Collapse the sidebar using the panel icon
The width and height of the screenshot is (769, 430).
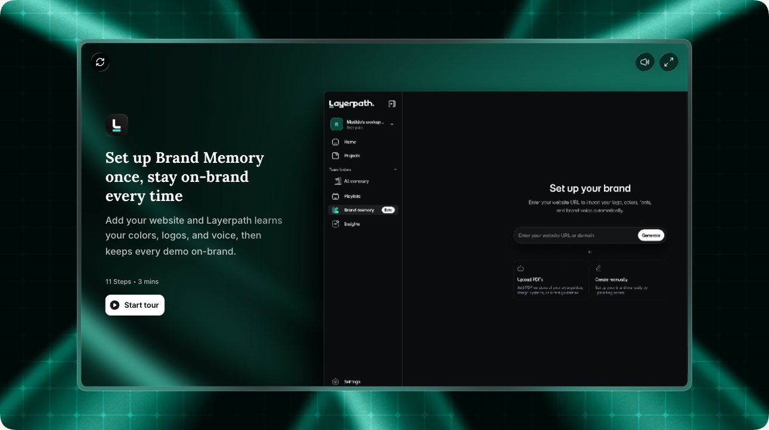click(392, 104)
